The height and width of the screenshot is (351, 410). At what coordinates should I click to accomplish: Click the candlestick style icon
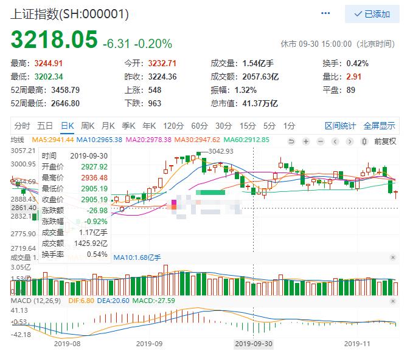[x=364, y=141]
